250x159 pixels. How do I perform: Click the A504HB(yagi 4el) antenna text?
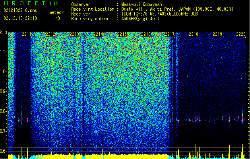(140, 19)
